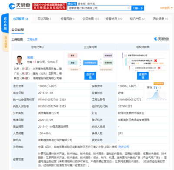Select the 100-499人 staff size value
Viewport: 174px width, 170px height.
45,133
